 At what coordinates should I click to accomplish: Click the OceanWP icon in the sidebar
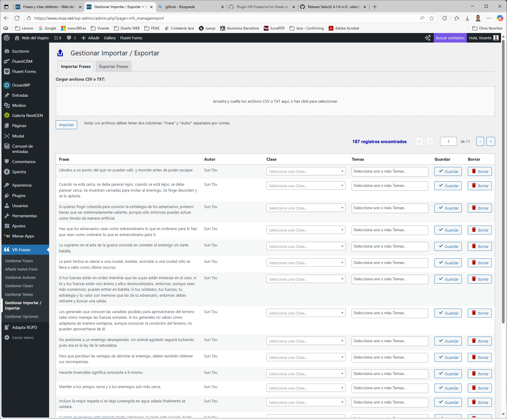point(7,85)
